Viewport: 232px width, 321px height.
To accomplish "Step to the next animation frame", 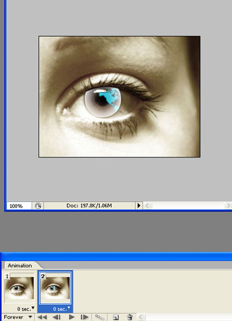I will click(x=84, y=317).
